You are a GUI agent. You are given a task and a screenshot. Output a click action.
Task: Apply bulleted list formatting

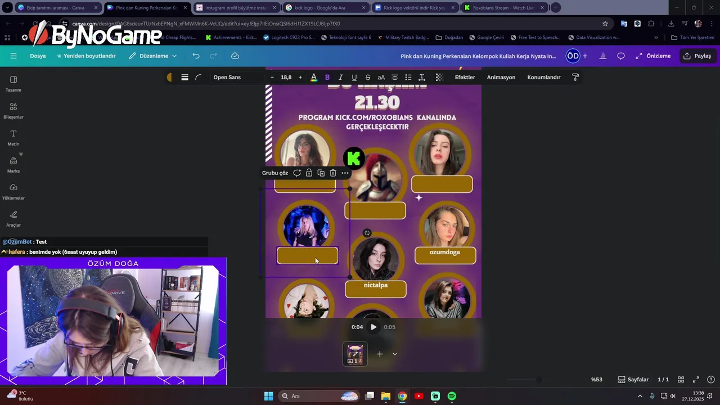coord(408,77)
